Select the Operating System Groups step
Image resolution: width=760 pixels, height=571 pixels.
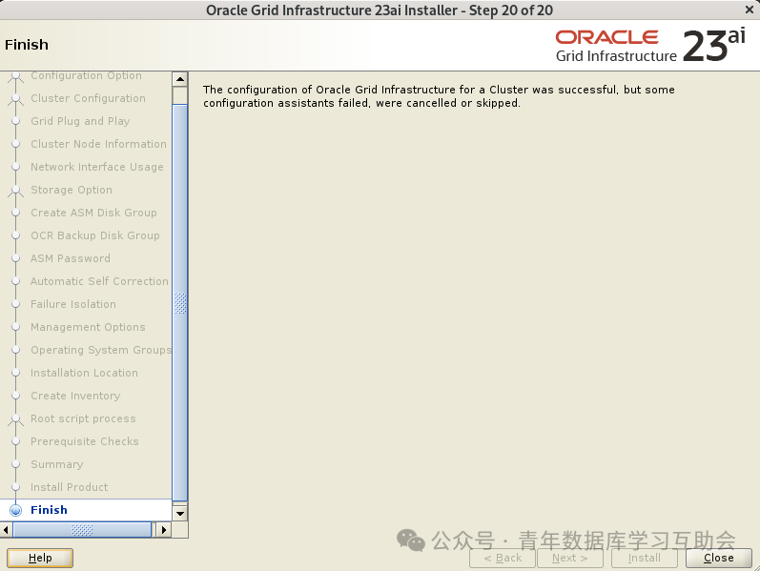coord(101,350)
